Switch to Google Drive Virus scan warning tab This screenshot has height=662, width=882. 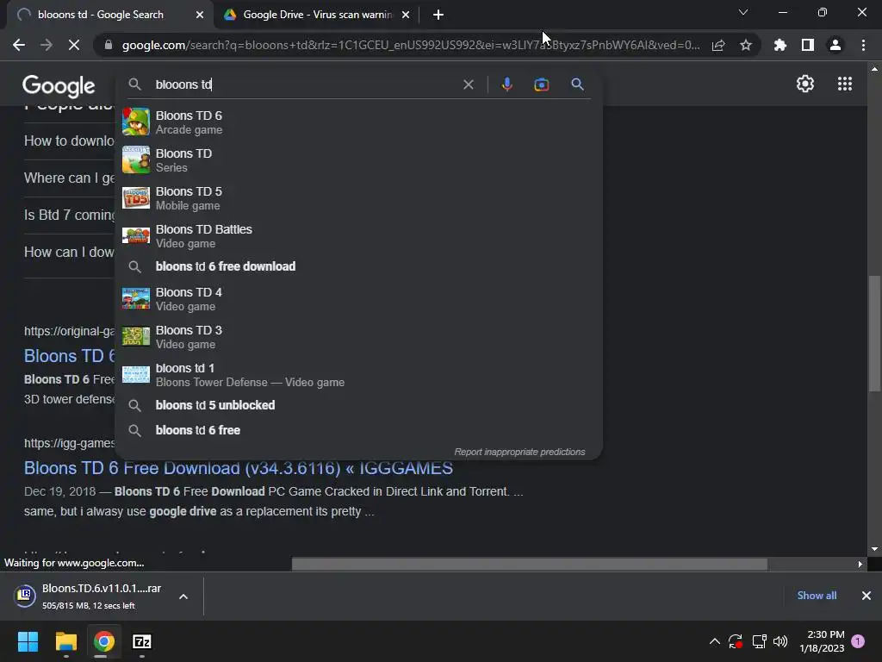point(317,15)
